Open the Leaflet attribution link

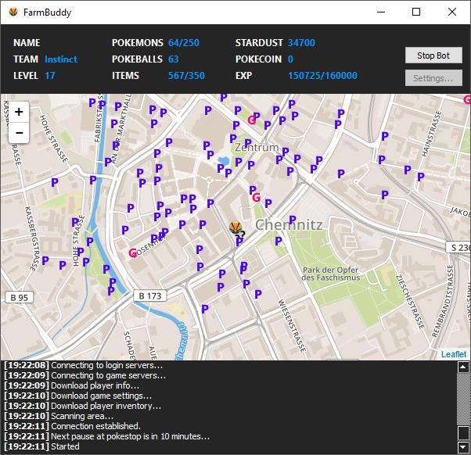coord(453,354)
